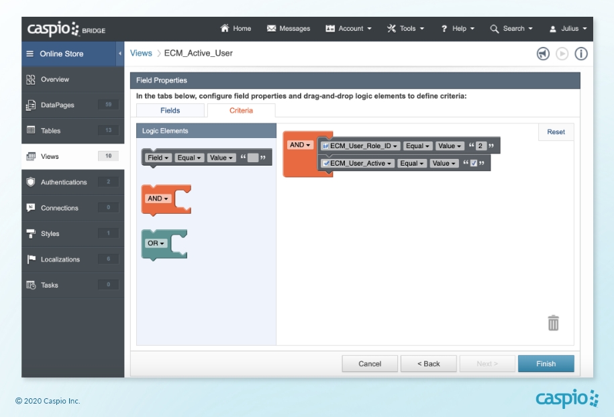Toggle the ECM_User_Active value checkbox

pos(473,164)
